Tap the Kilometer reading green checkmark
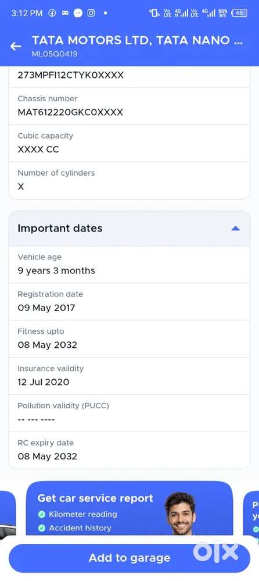259x581 pixels. (x=42, y=514)
